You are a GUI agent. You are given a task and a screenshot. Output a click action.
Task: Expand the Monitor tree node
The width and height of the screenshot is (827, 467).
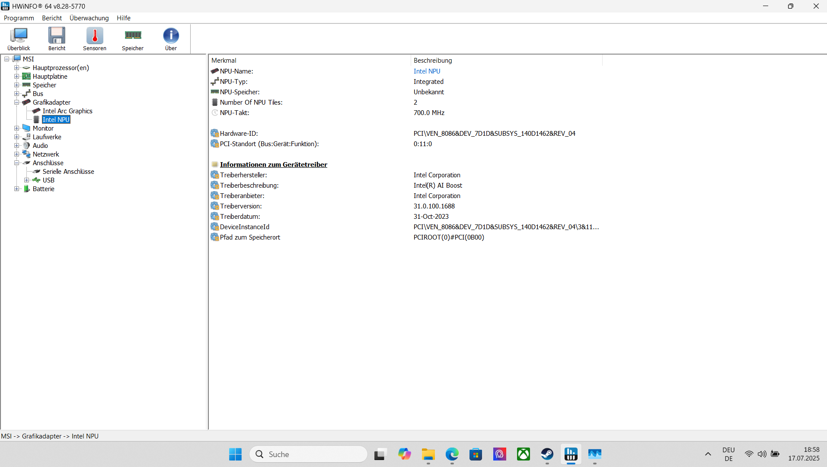(x=16, y=128)
